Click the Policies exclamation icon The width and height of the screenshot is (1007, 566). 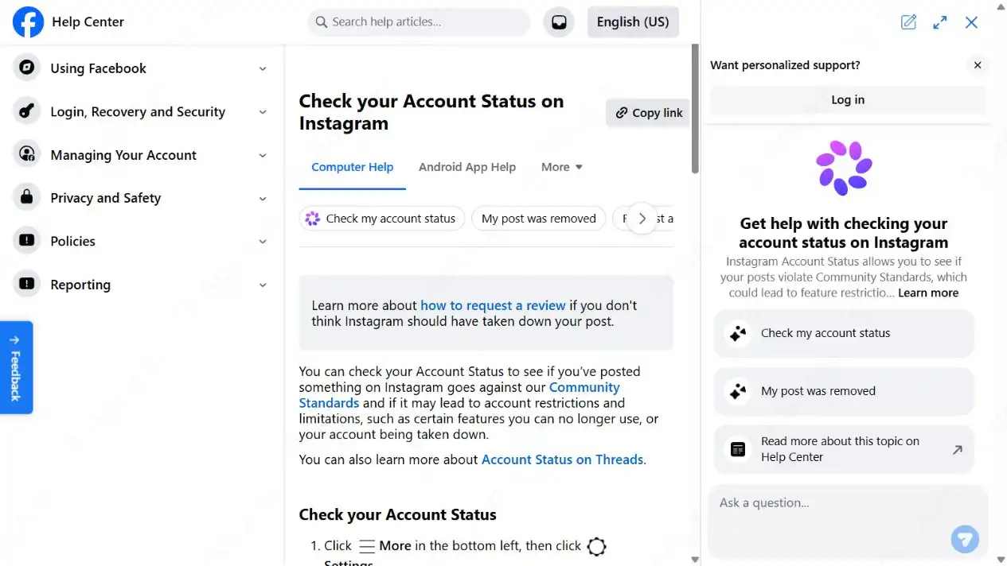pyautogui.click(x=27, y=241)
